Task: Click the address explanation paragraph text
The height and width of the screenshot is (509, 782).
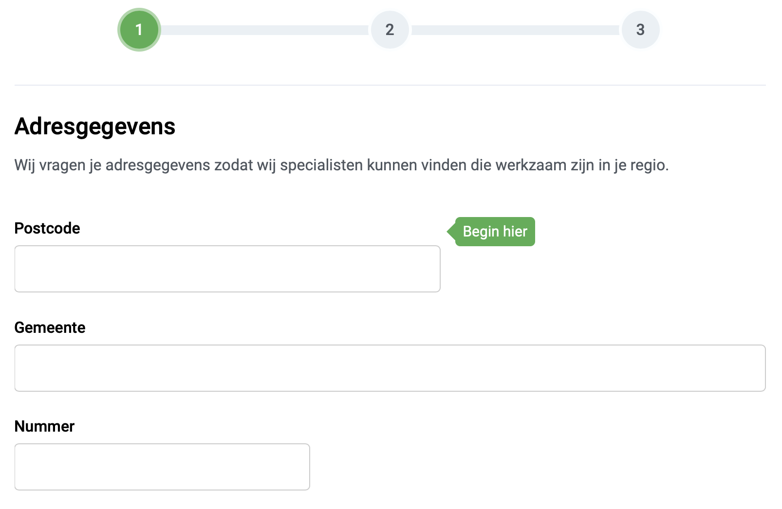Action: point(341,165)
